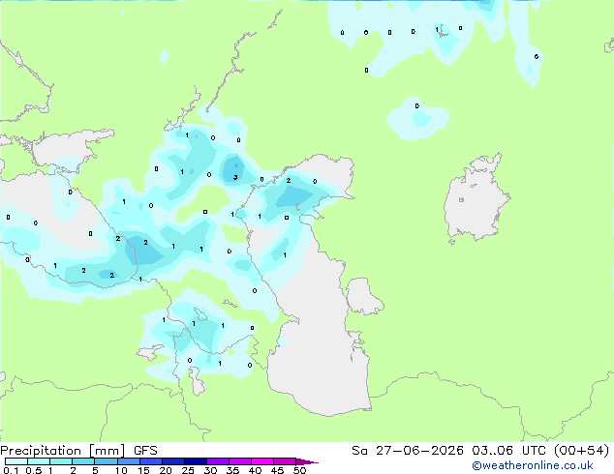
Task: Click the legend label '25'
Action: (x=188, y=470)
